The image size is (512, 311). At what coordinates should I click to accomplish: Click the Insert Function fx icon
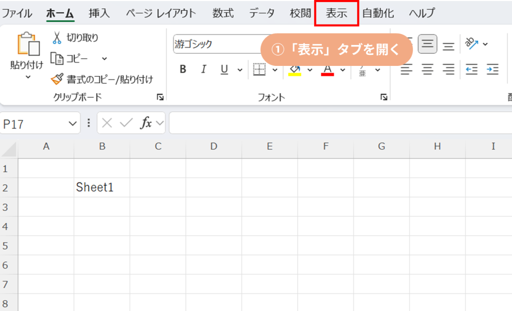[x=146, y=123]
